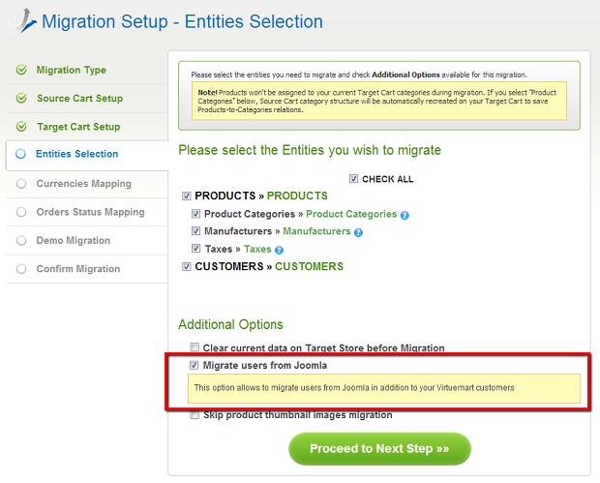Click the green Product Categories link
Viewport: 600px width, 483px height.
point(351,215)
